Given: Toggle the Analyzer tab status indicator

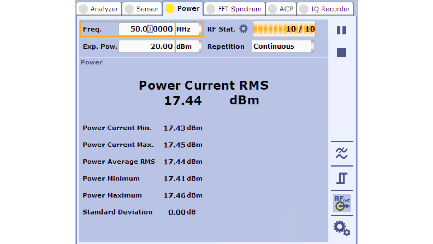Looking at the screenshot, I should click(x=83, y=9).
